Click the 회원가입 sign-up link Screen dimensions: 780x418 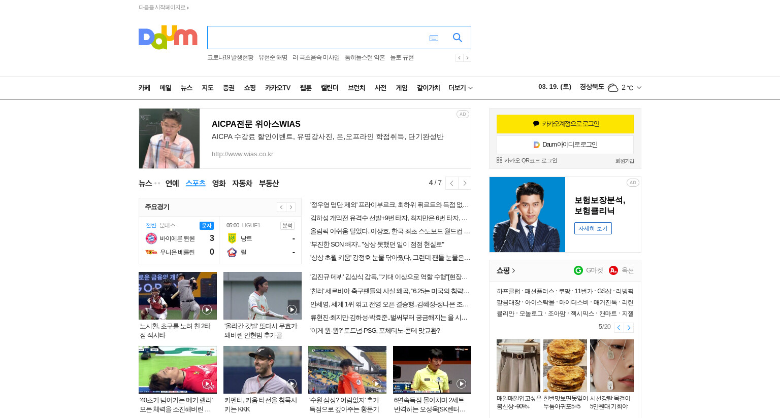625,161
